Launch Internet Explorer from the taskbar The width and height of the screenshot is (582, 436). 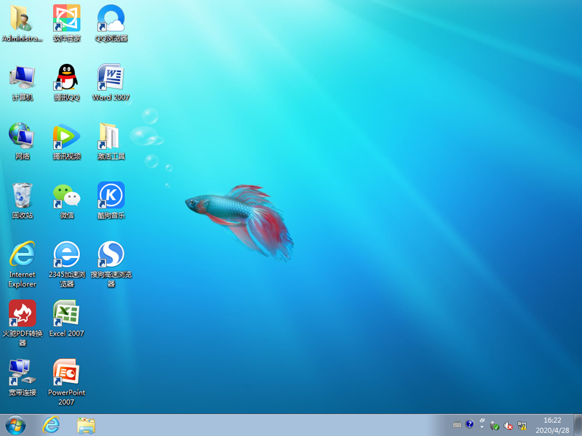[x=51, y=425]
